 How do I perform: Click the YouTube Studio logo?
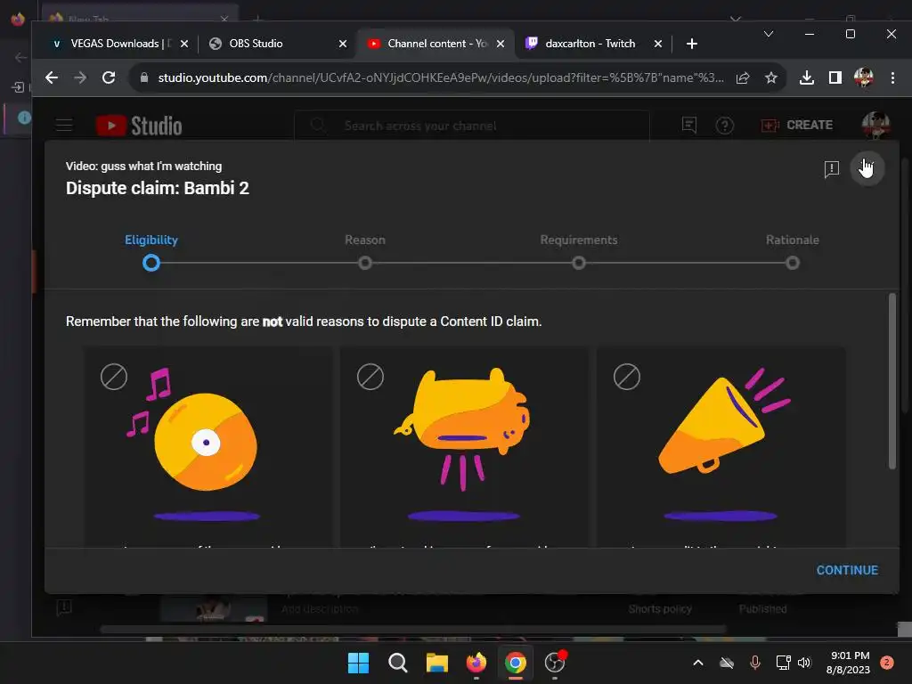tap(139, 125)
